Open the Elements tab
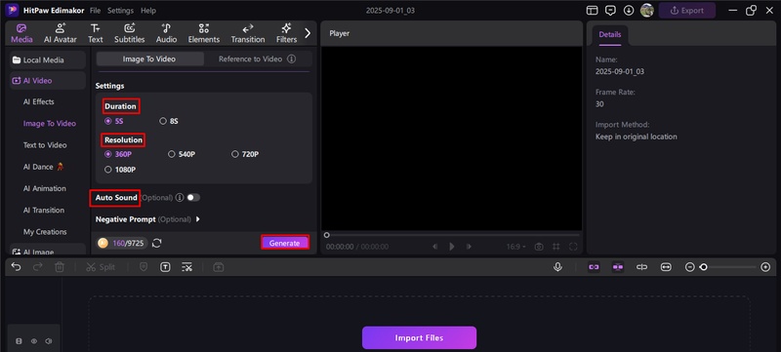The height and width of the screenshot is (352, 781). [204, 33]
